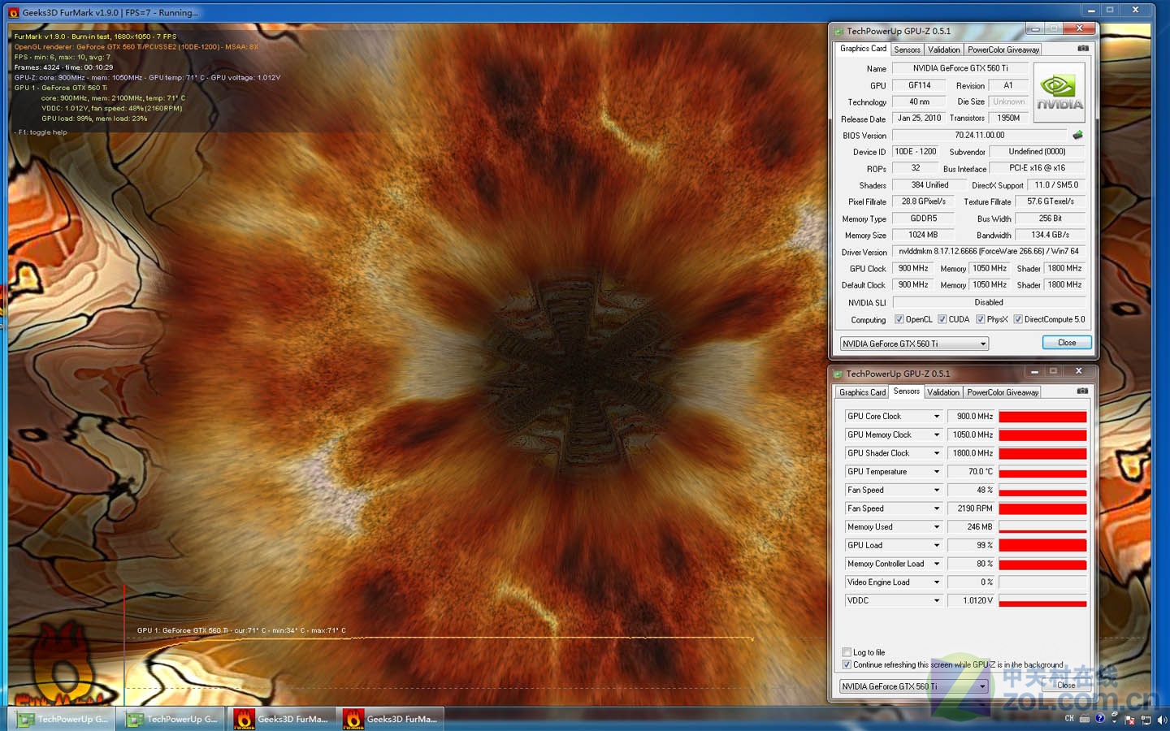Open GPU selector combo in Graphics Card window

pyautogui.click(x=914, y=344)
